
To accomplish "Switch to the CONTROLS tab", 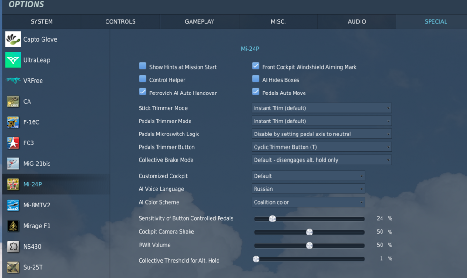I will pos(120,21).
